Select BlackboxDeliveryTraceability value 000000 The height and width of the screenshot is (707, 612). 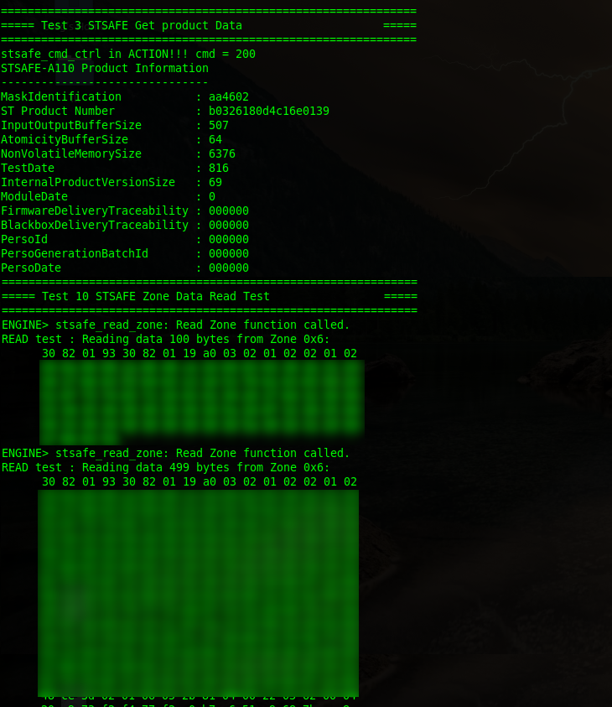[x=229, y=226]
